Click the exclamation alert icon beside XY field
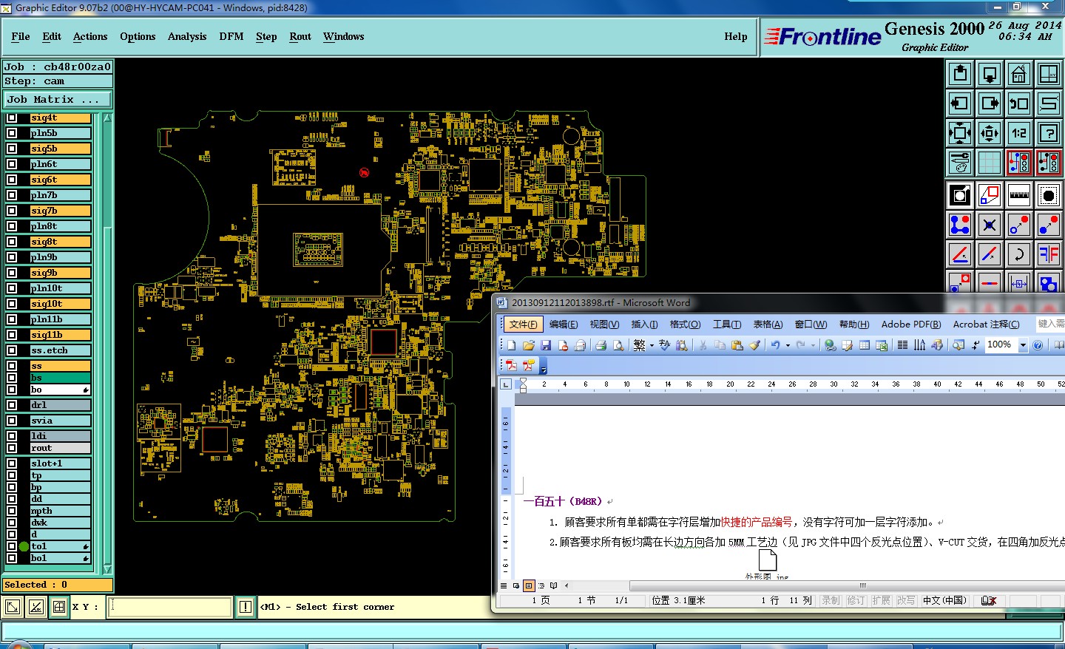This screenshot has width=1065, height=649. pos(246,608)
